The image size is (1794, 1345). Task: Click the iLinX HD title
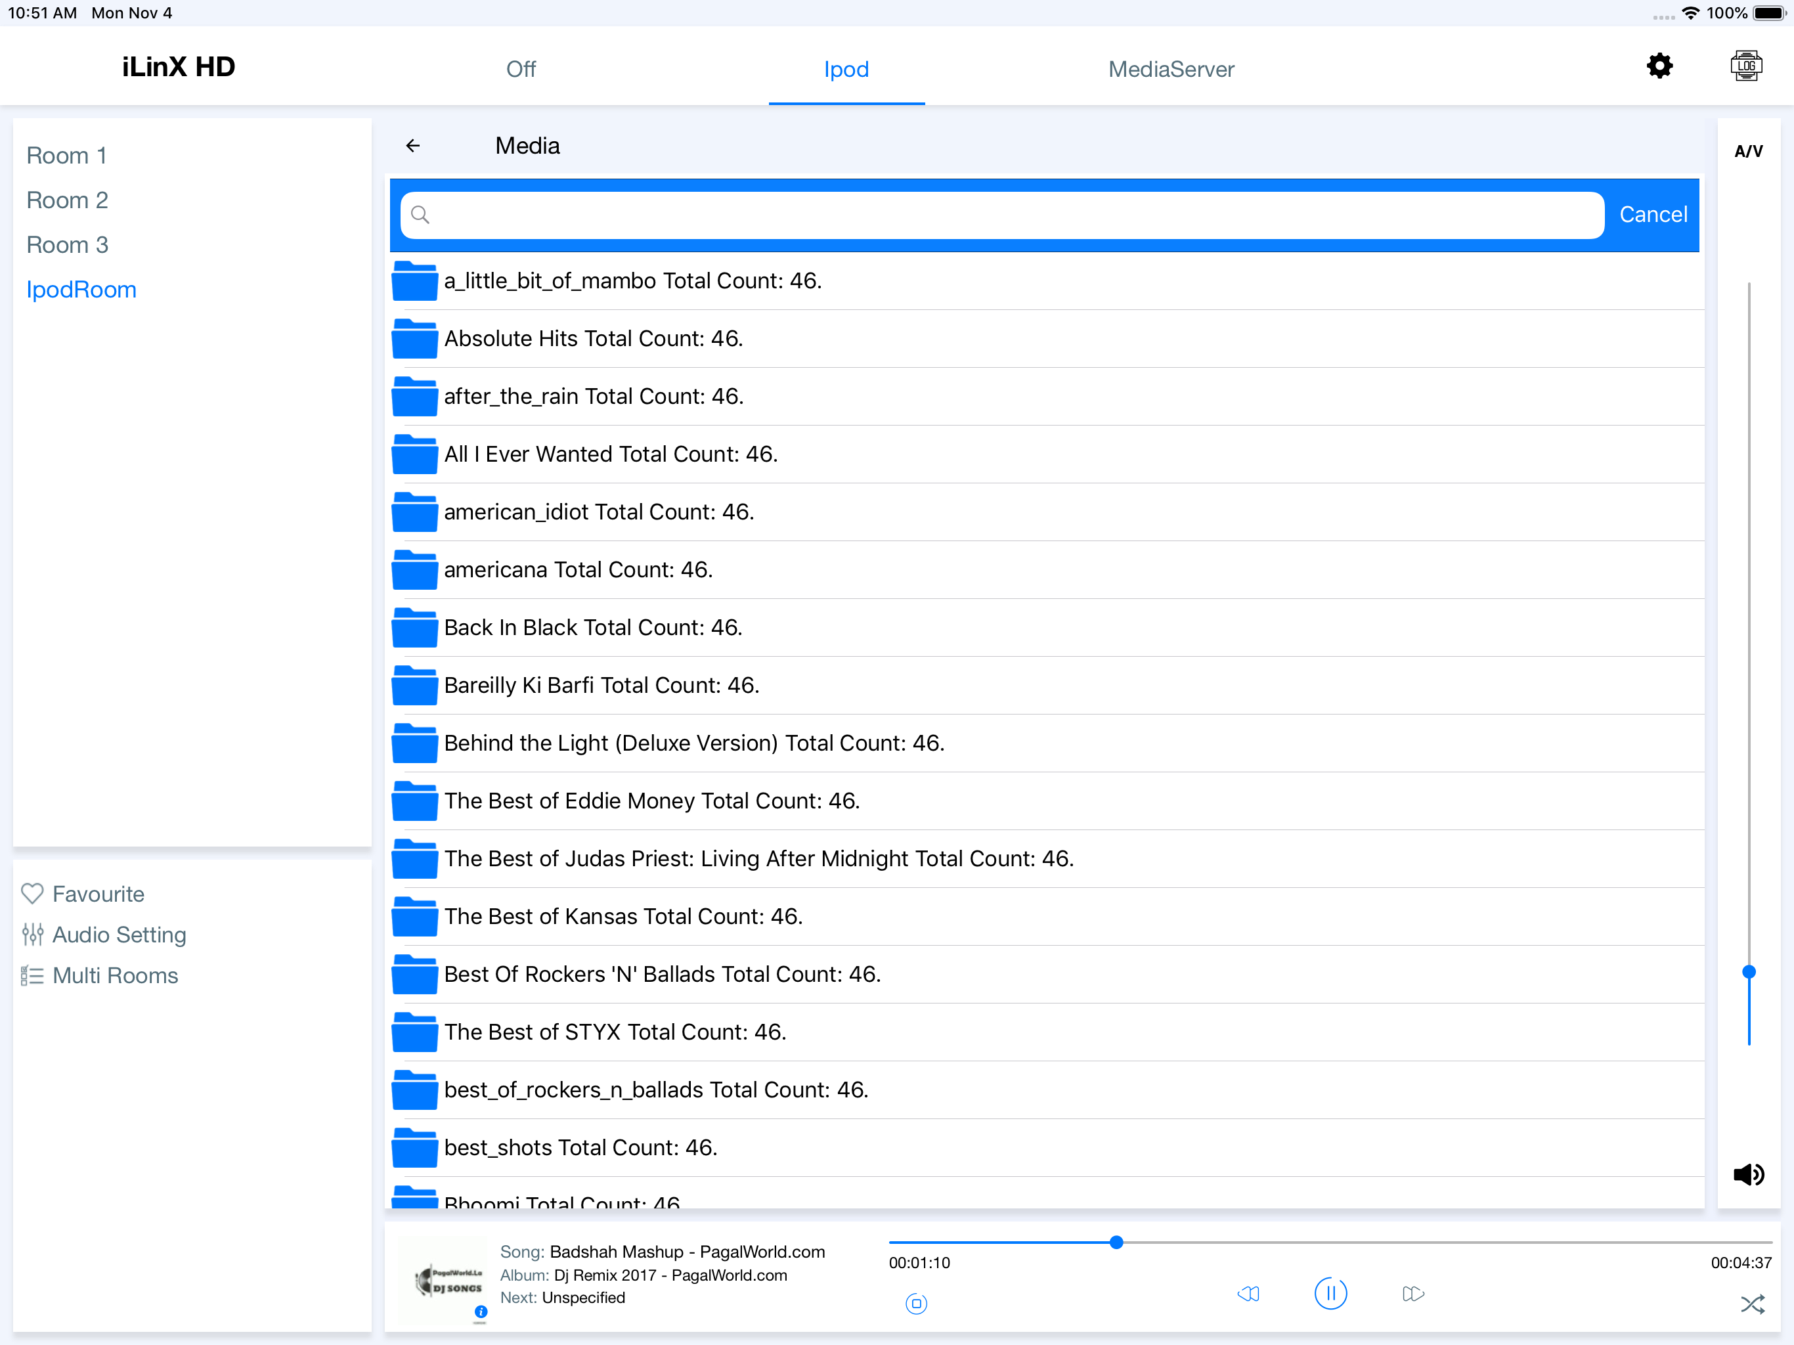pyautogui.click(x=179, y=66)
